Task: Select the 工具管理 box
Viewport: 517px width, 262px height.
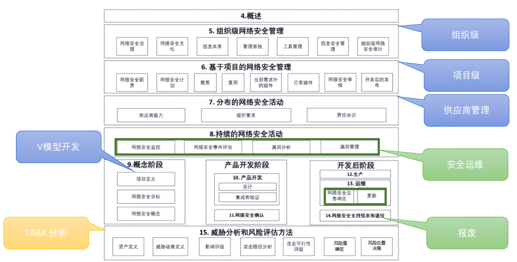Action: [x=292, y=46]
